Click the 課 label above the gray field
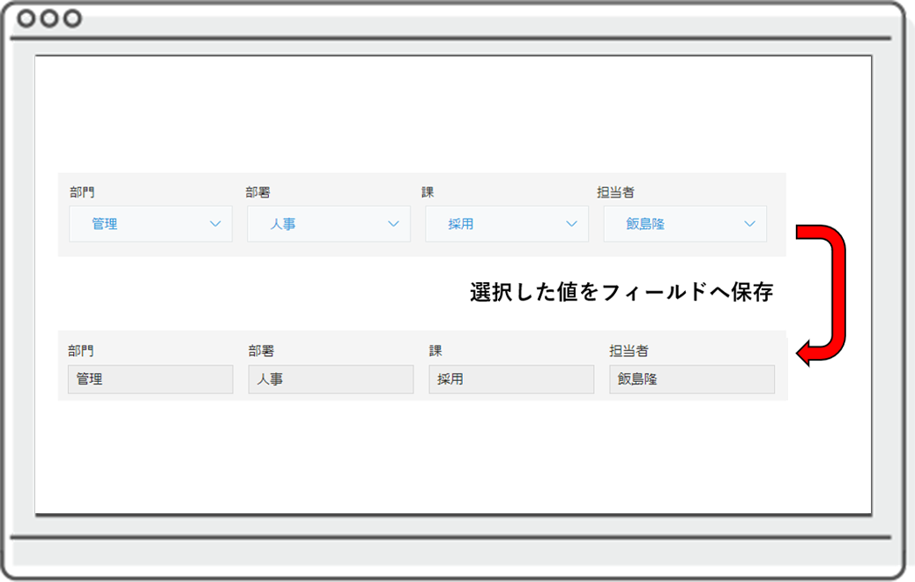Screen dimensions: 915x582 tap(435, 350)
